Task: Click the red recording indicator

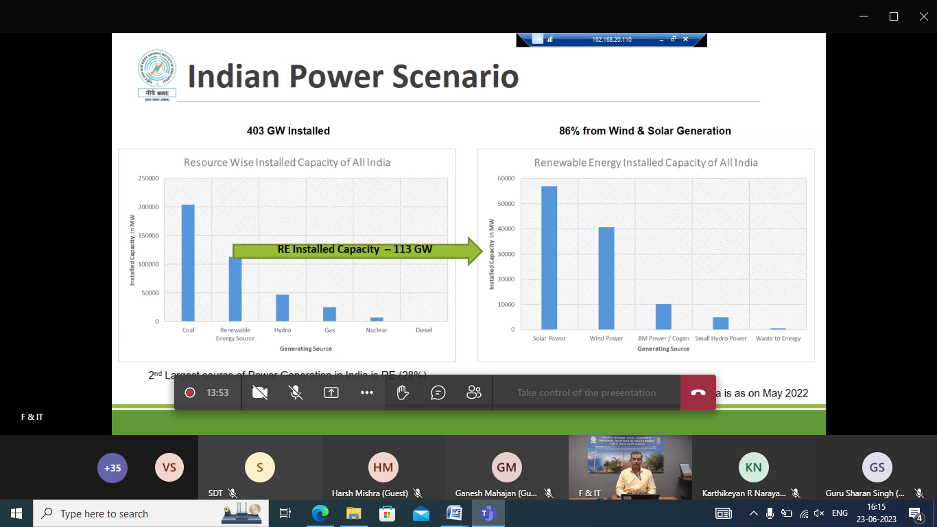Action: [x=190, y=393]
